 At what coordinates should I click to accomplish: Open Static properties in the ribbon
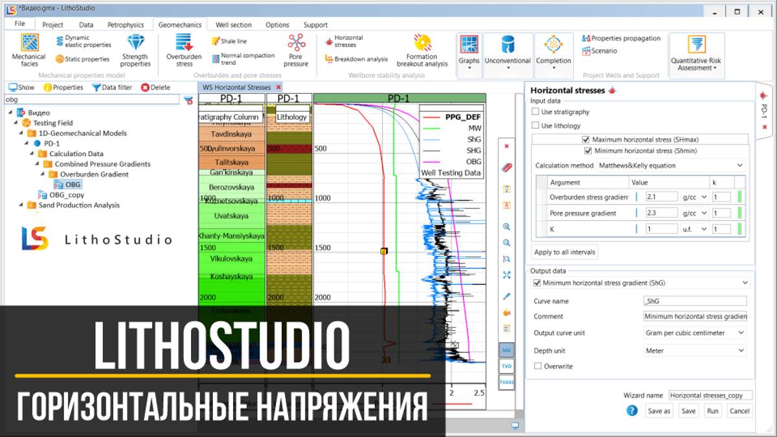coord(83,59)
